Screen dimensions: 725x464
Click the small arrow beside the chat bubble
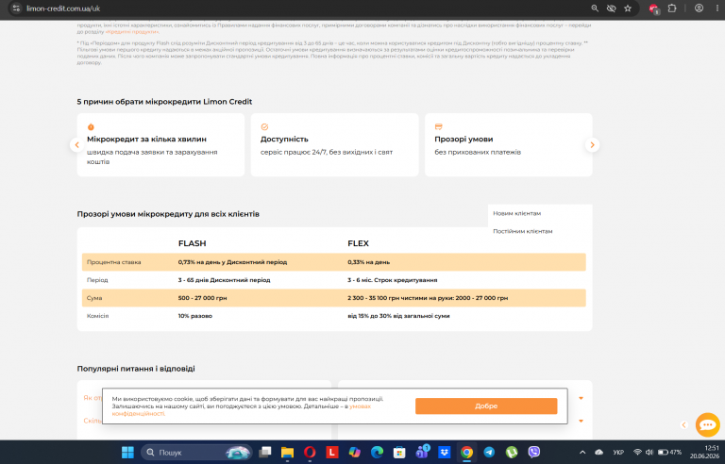[x=684, y=424]
